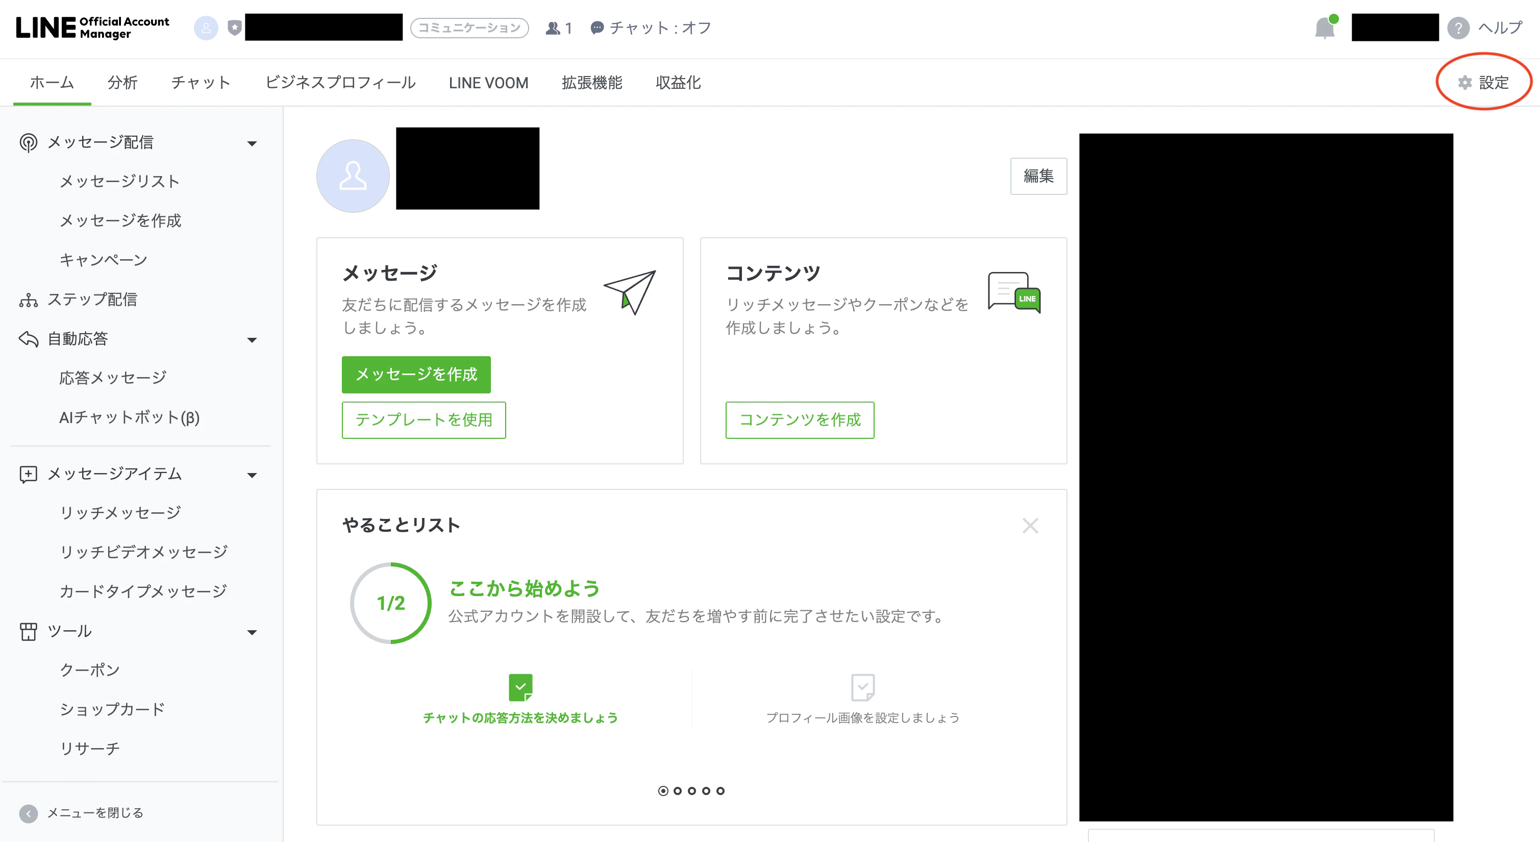This screenshot has width=1540, height=842.
Task: Switch to the 分析 tab
Action: pos(122,83)
